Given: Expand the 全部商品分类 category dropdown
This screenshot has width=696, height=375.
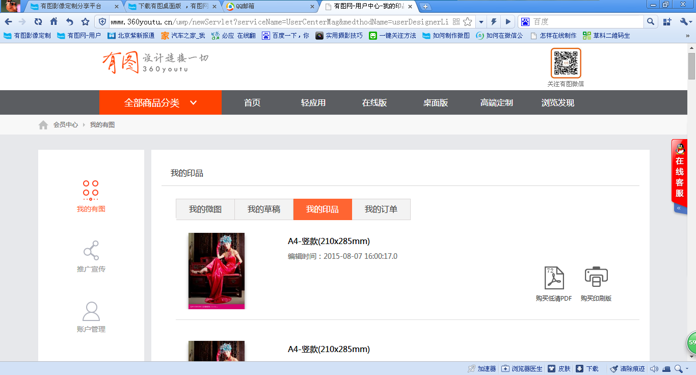Looking at the screenshot, I should 160,102.
